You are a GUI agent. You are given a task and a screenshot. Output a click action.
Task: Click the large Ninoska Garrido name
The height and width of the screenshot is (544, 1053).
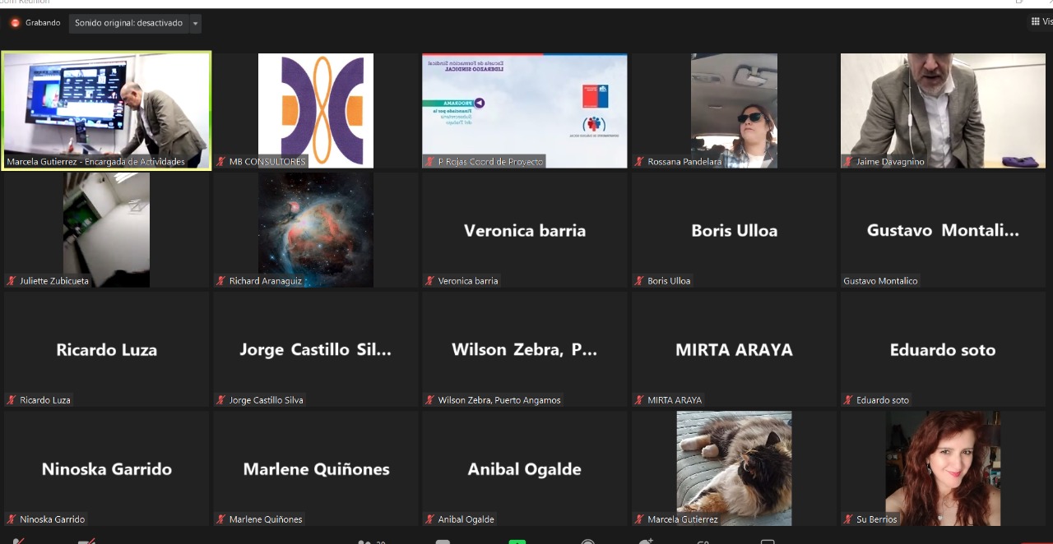coord(107,469)
